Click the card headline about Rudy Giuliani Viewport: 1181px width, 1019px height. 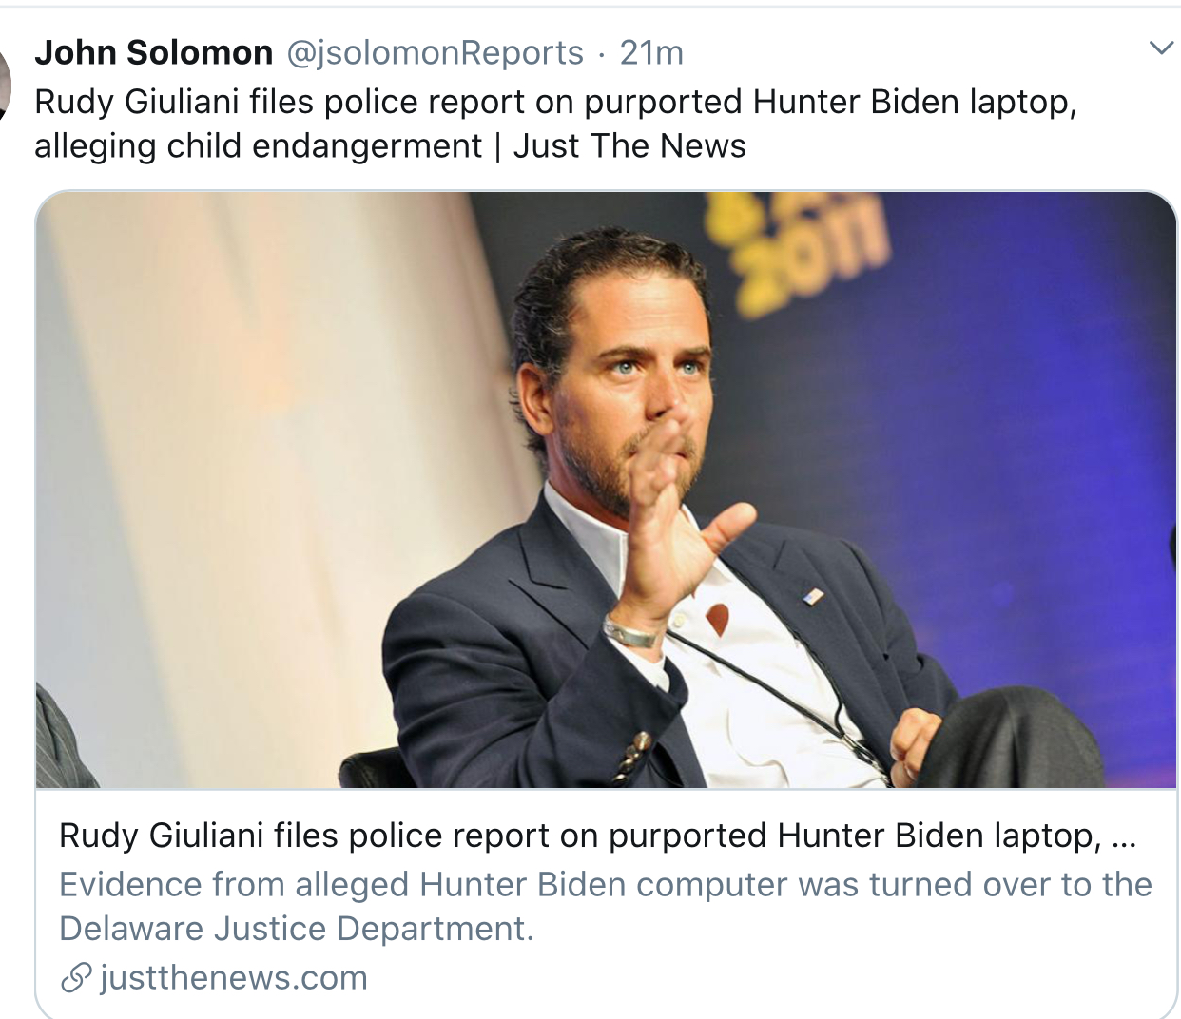[580, 836]
